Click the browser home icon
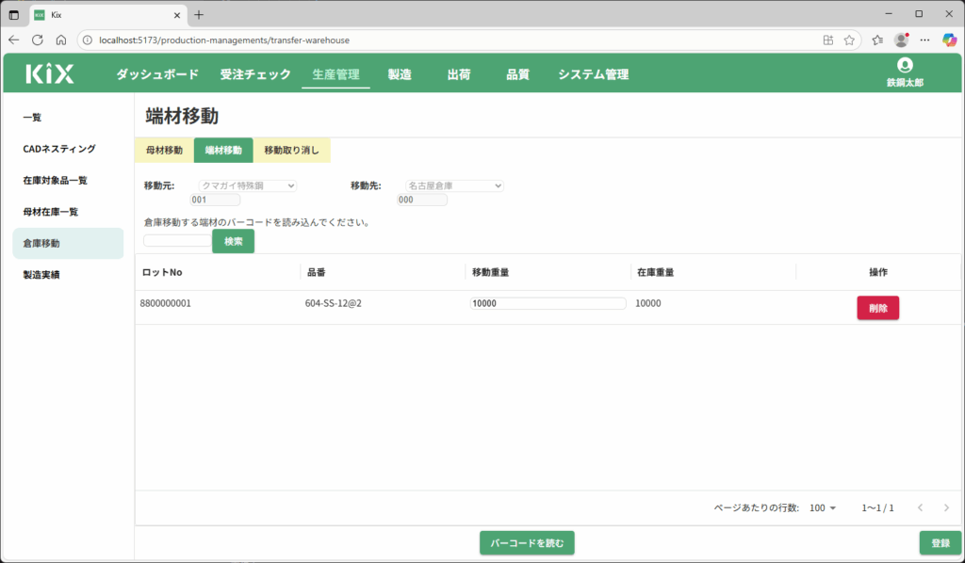Screen dimensions: 965x563 [60, 40]
